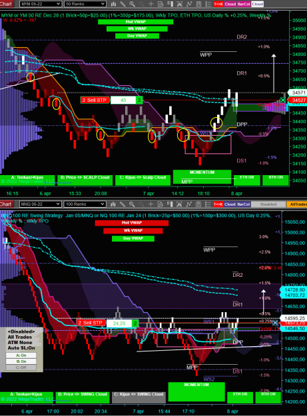The image size is (307, 416).
Task: Open properties list icon in MNQ toolbar
Action: pyautogui.click(x=208, y=204)
